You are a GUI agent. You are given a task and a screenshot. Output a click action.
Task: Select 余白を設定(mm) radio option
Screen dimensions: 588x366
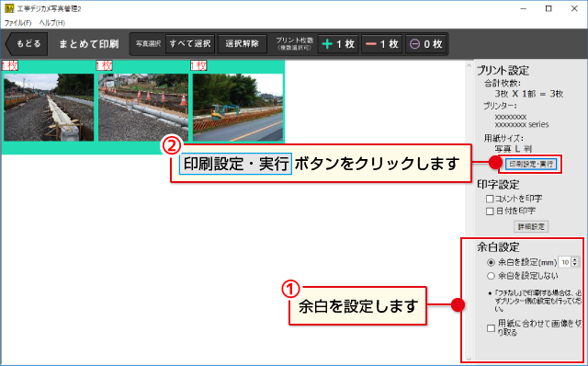pos(491,262)
